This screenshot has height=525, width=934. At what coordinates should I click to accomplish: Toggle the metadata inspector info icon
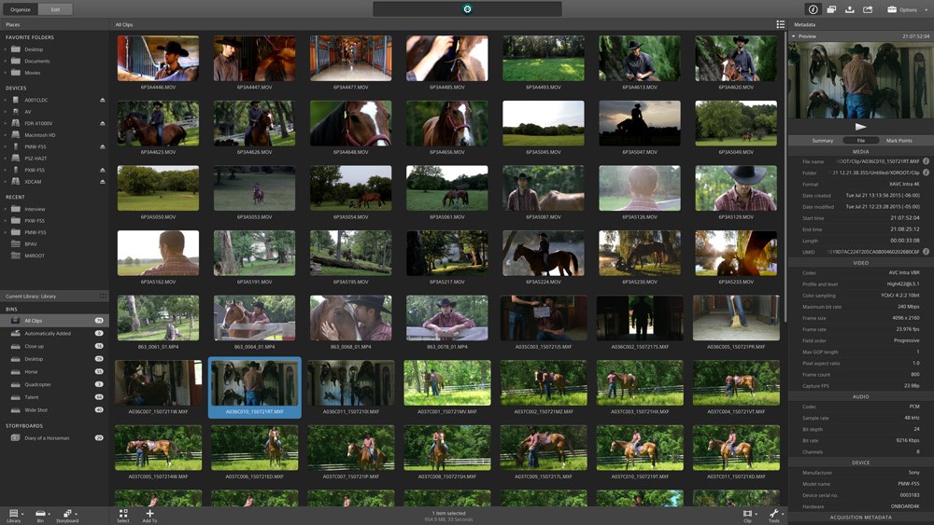point(813,9)
